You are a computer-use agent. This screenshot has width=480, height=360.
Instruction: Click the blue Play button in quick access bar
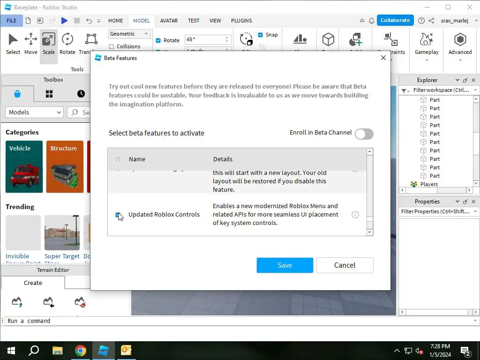tap(64, 21)
